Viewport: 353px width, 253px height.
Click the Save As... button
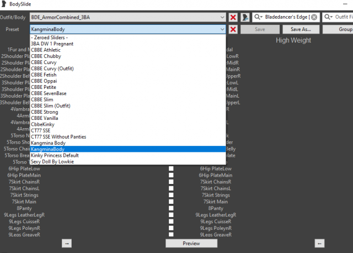click(x=301, y=29)
